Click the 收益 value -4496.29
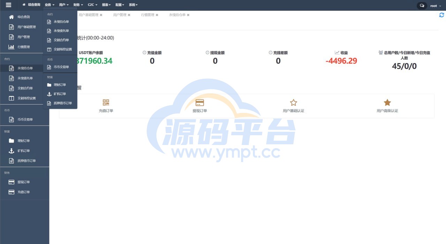The width and height of the screenshot is (446, 244). (x=341, y=61)
